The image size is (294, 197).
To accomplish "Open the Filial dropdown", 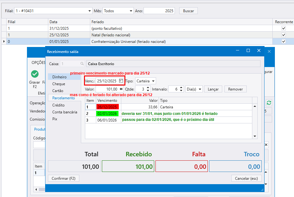I will [x=90, y=11].
